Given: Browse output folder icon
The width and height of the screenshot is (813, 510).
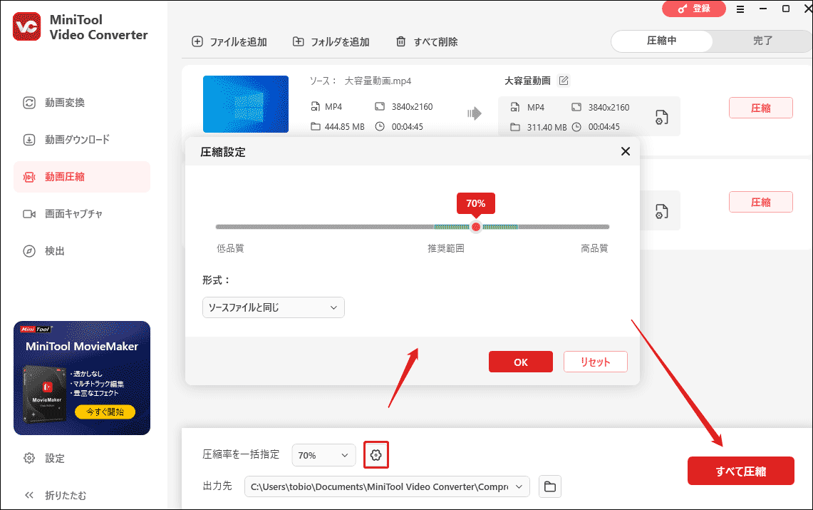Looking at the screenshot, I should pyautogui.click(x=550, y=486).
